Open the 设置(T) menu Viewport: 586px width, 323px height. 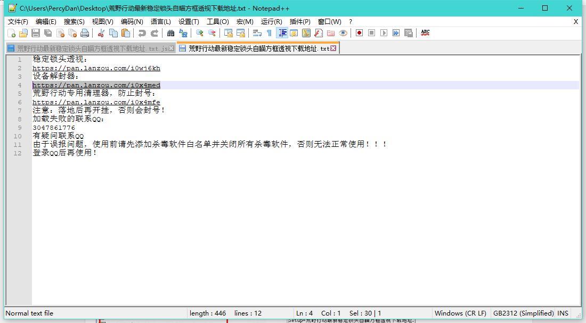189,22
